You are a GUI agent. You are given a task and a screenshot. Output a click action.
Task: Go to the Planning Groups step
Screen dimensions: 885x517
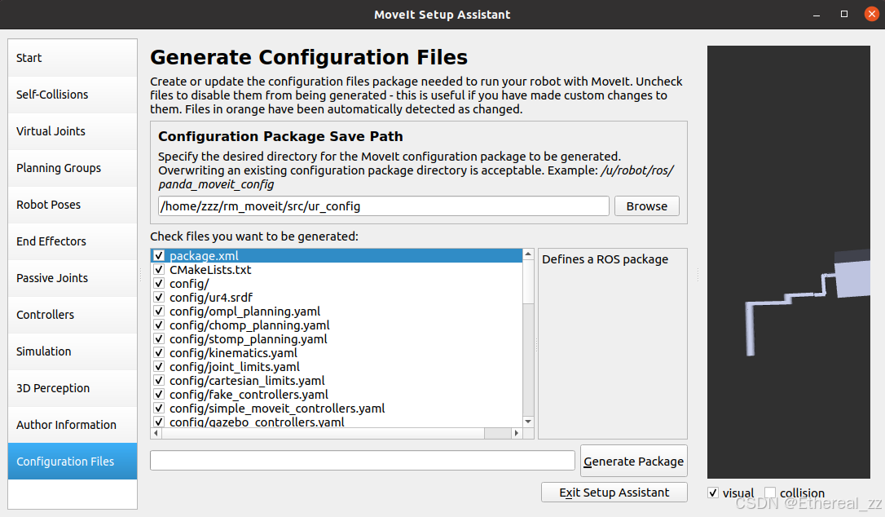[x=57, y=167]
